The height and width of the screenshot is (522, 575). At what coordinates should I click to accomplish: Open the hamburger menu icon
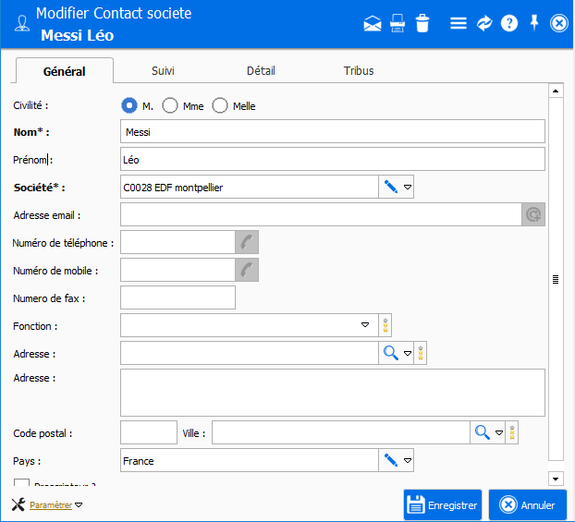click(459, 24)
